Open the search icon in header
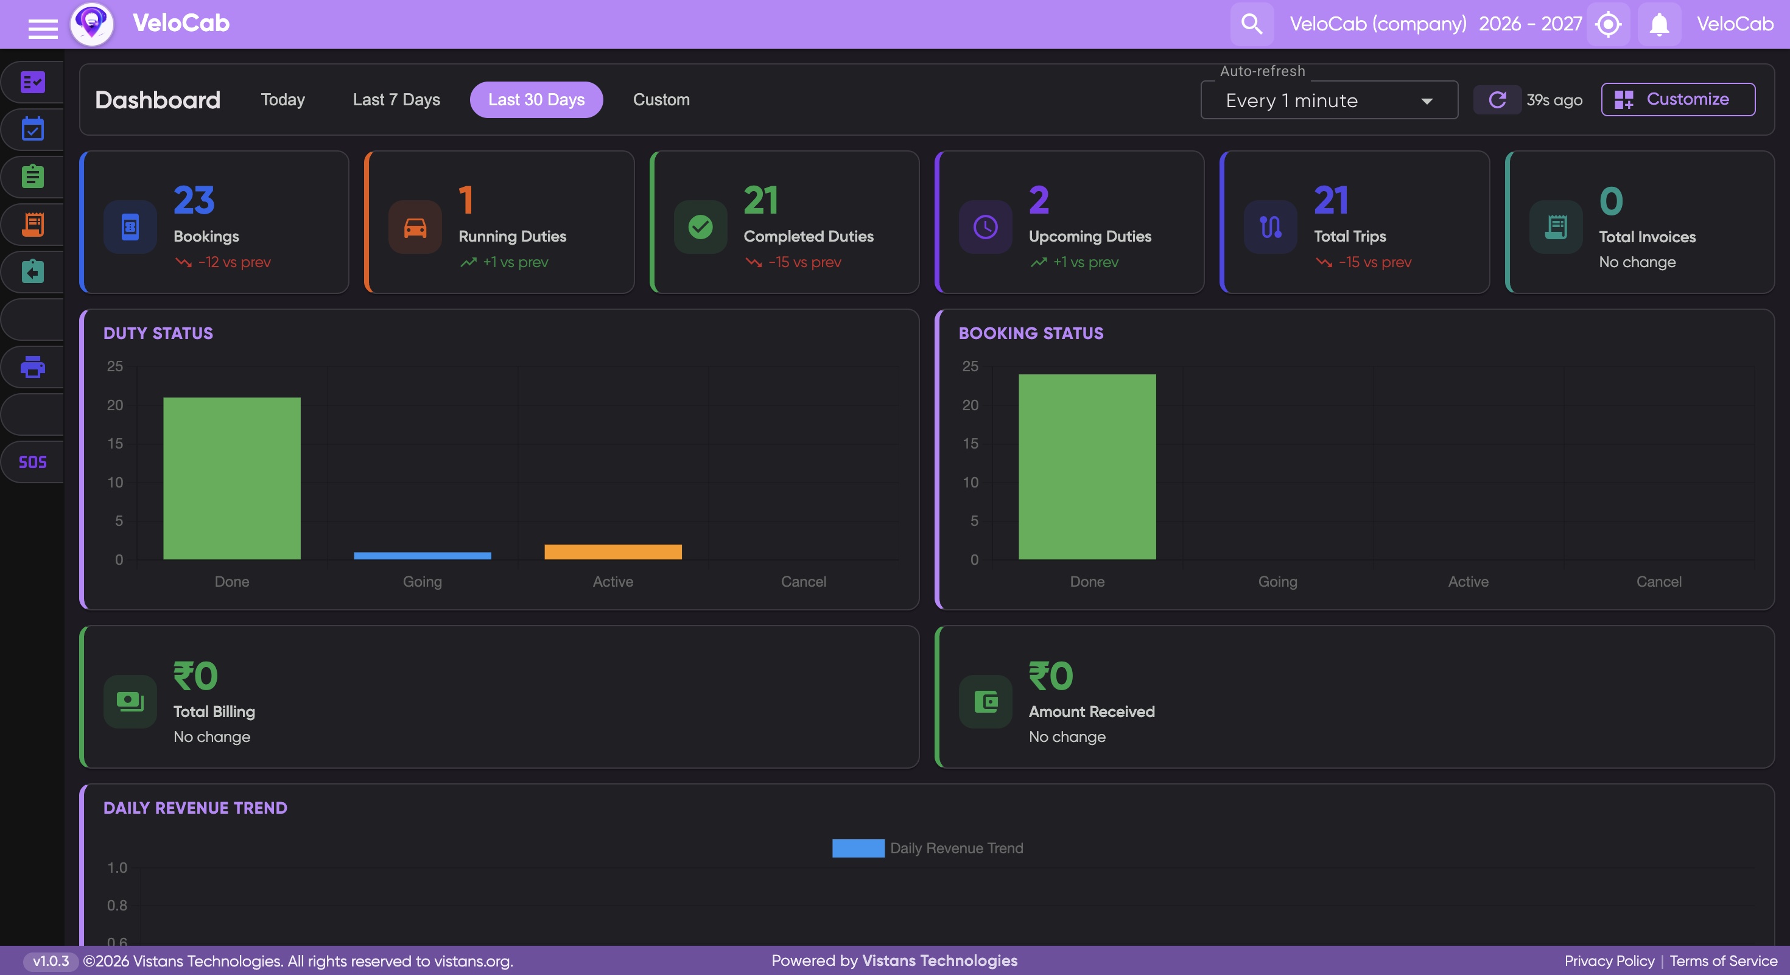Viewport: 1790px width, 975px height. 1251,24
